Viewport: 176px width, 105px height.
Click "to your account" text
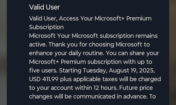(51, 88)
